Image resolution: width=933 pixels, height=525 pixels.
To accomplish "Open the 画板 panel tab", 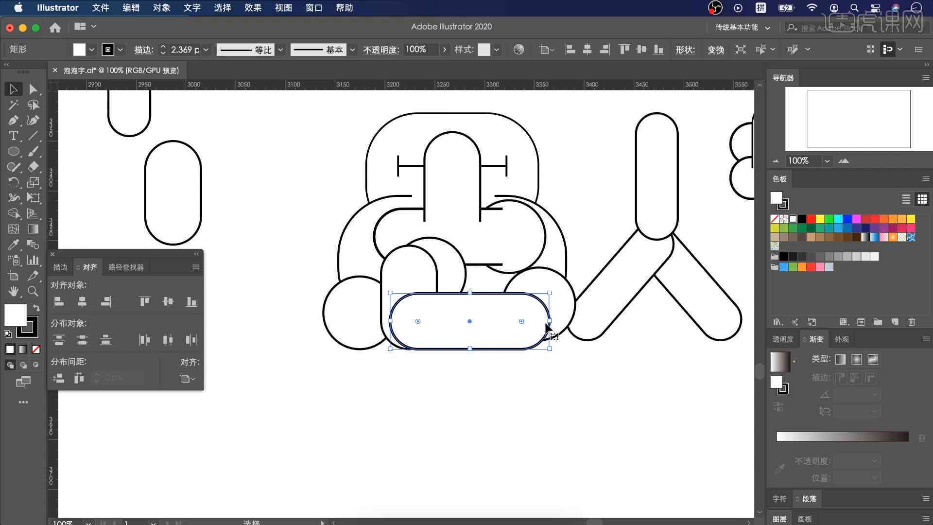I will pyautogui.click(x=805, y=519).
